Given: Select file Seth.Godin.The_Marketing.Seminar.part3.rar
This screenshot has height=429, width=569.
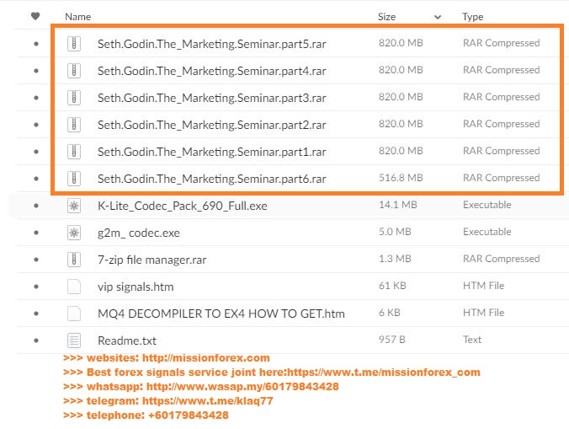Looking at the screenshot, I should [212, 98].
